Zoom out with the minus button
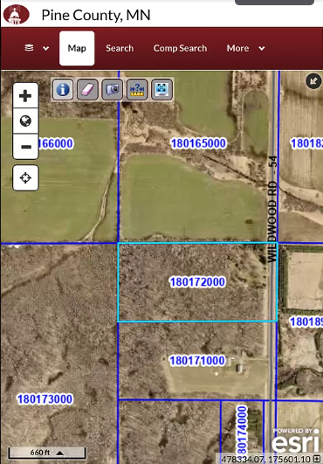The image size is (323, 464). [x=25, y=147]
